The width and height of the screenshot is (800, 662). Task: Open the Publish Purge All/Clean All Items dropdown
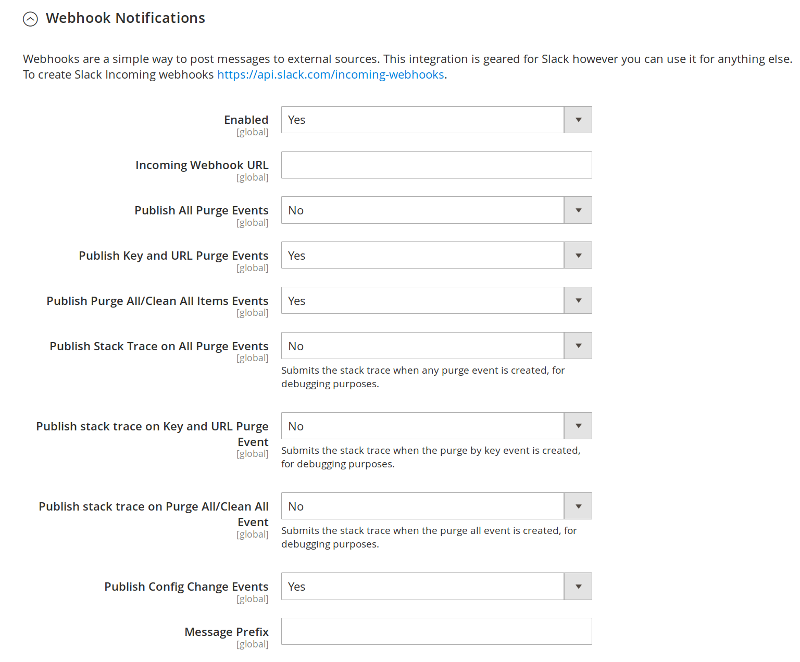(x=422, y=300)
